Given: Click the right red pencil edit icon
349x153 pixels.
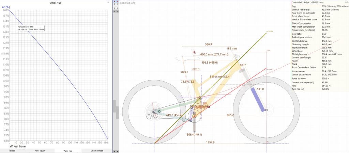Looking at the screenshot, I should (118, 2).
